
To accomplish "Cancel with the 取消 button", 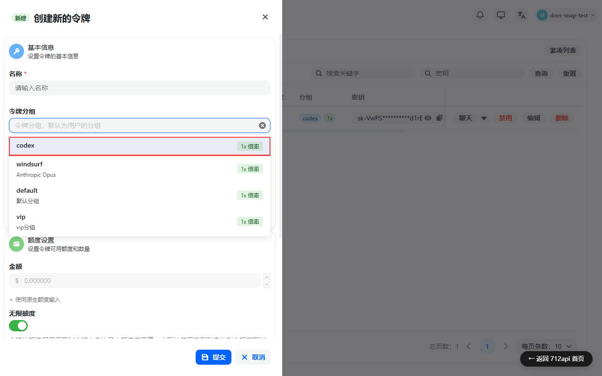I will [x=253, y=357].
